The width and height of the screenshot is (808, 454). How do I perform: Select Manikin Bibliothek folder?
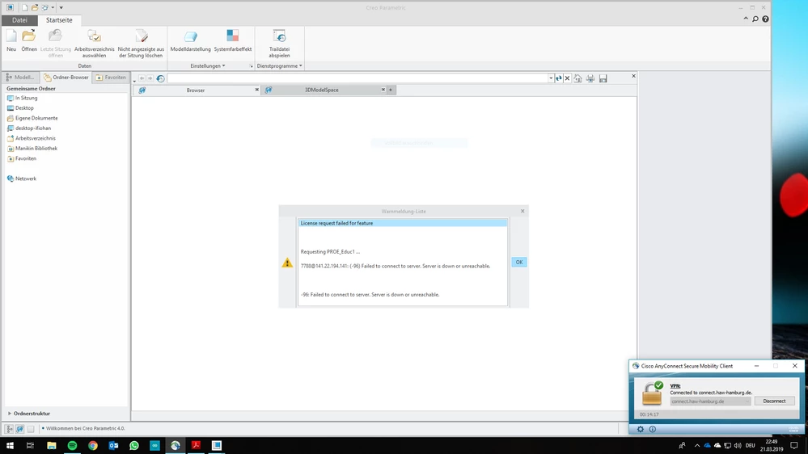pos(32,149)
